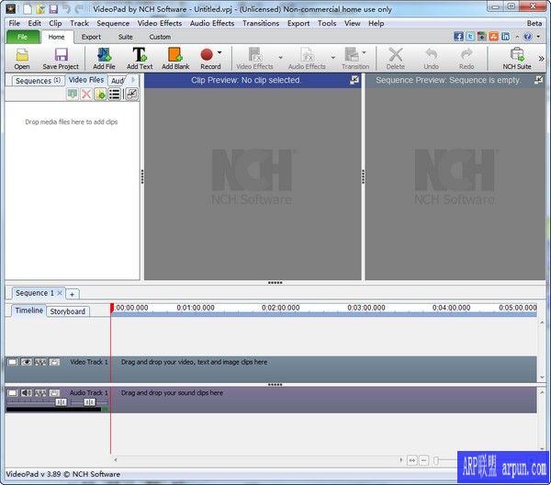This screenshot has width=551, height=485.
Task: Switch to the Export ribbon tab
Action: point(91,37)
